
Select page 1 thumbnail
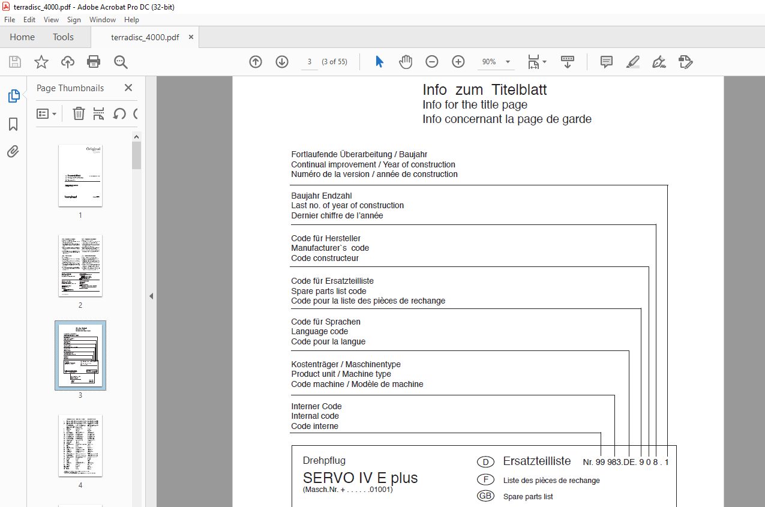80,175
